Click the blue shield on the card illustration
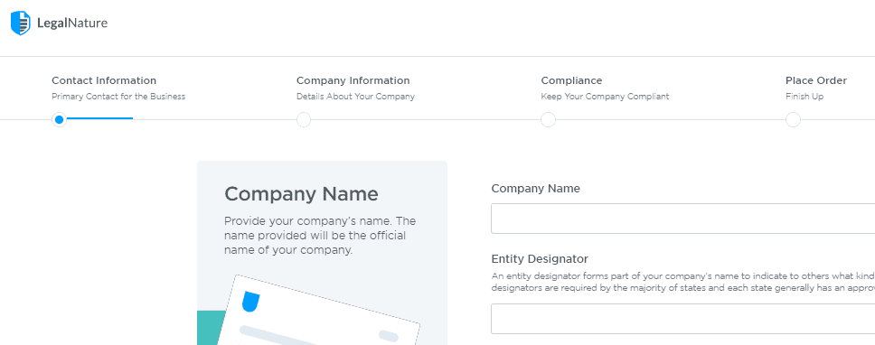875x345 pixels. pyautogui.click(x=250, y=302)
